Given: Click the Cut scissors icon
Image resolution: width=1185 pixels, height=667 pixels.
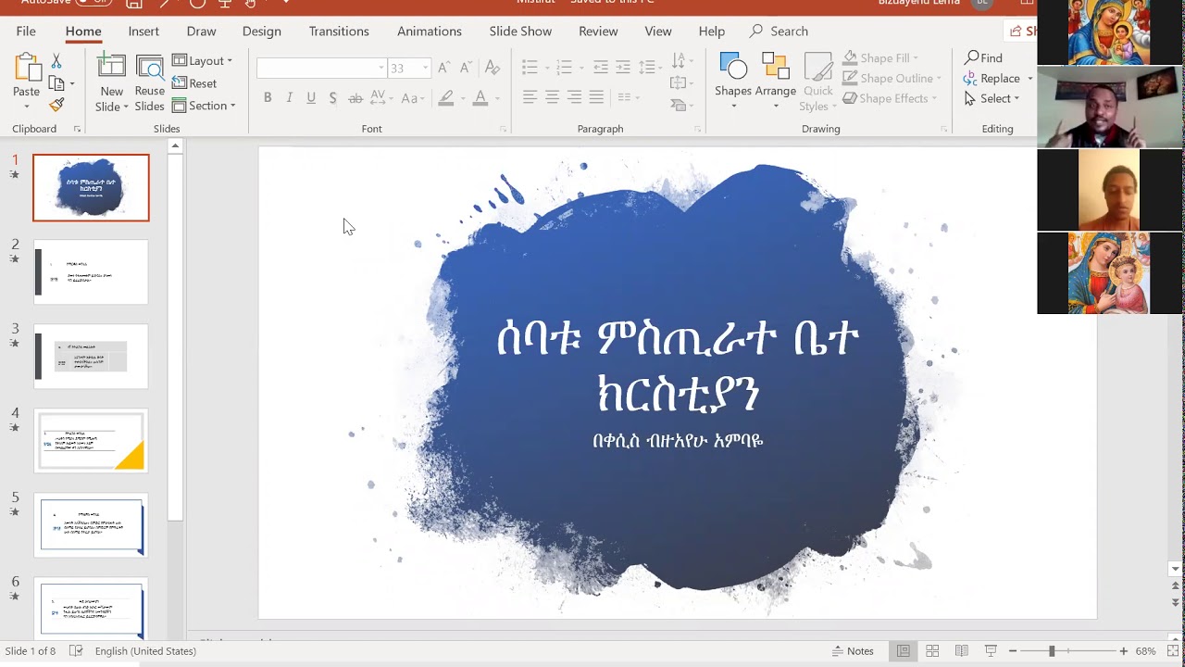Looking at the screenshot, I should point(56,62).
